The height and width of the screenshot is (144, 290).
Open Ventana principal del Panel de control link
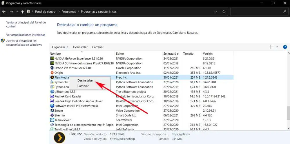coord(26,24)
